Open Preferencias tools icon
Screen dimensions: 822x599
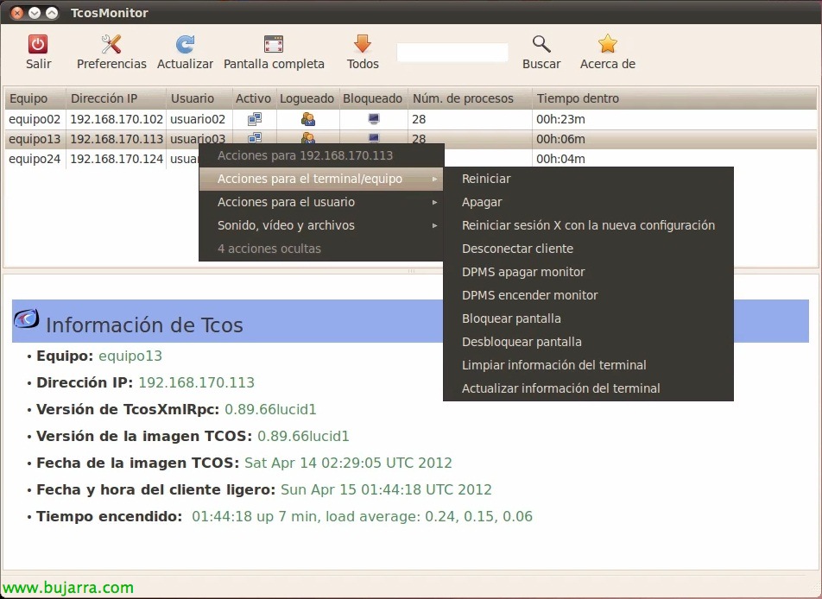click(111, 44)
